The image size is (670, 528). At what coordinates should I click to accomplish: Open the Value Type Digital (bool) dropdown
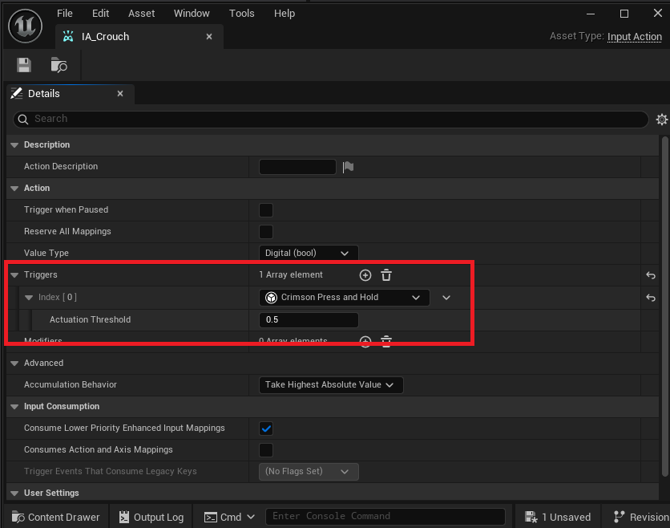309,253
